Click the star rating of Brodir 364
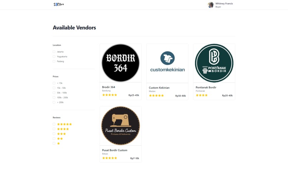This screenshot has height=177, width=288. (110, 95)
